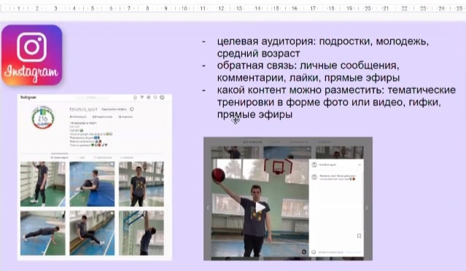Click the search field in profile screenshot header
This screenshot has width=466, height=271.
pos(92,98)
